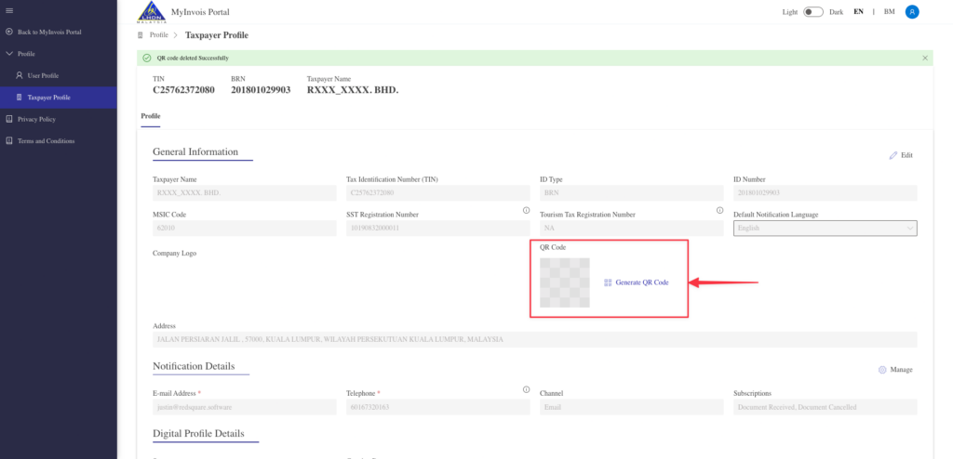
Task: Toggle Light/Dark theme switch
Action: [812, 11]
